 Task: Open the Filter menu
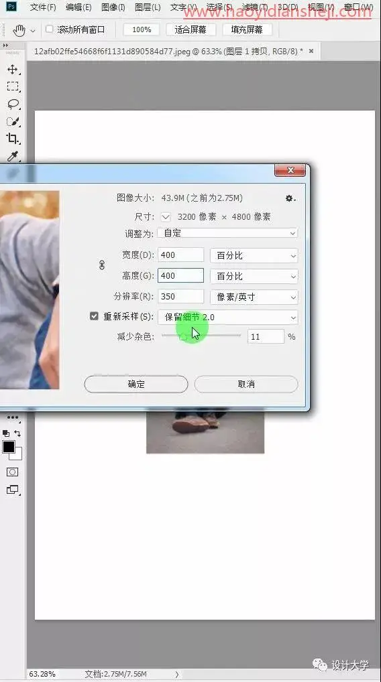coord(255,7)
